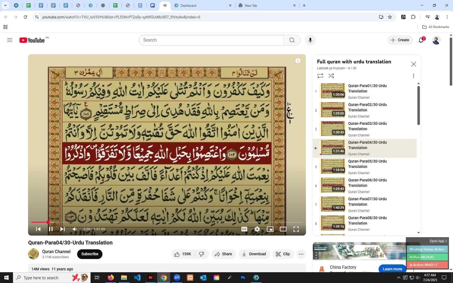The width and height of the screenshot is (453, 283).
Task: Click the address bar URL
Action: coord(121,17)
